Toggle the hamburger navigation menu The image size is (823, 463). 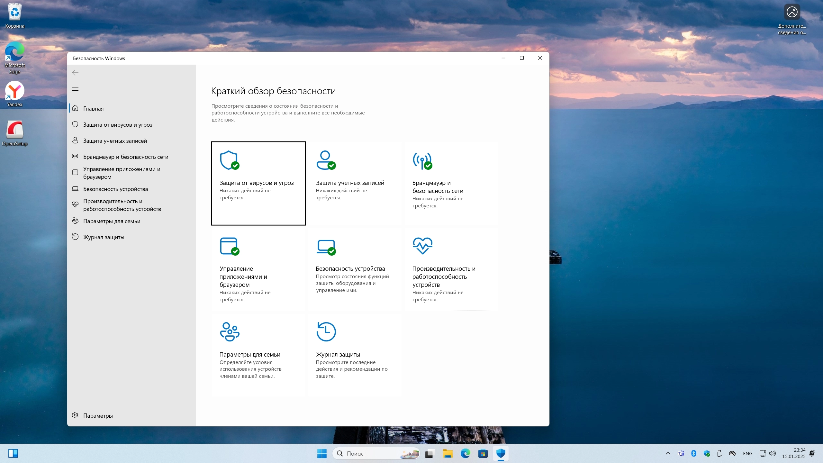click(x=75, y=89)
